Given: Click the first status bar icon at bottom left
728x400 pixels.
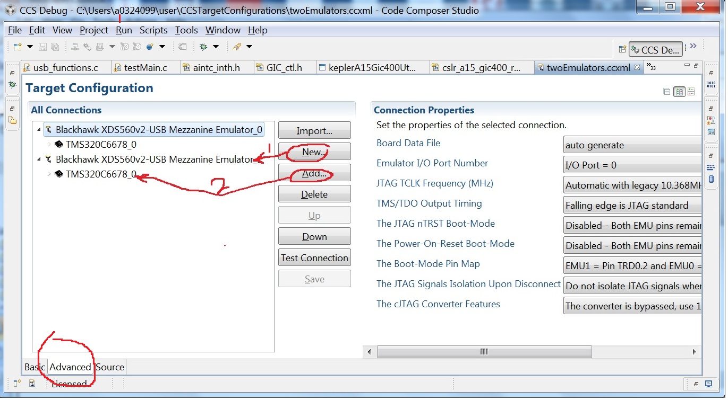Looking at the screenshot, I should point(17,384).
